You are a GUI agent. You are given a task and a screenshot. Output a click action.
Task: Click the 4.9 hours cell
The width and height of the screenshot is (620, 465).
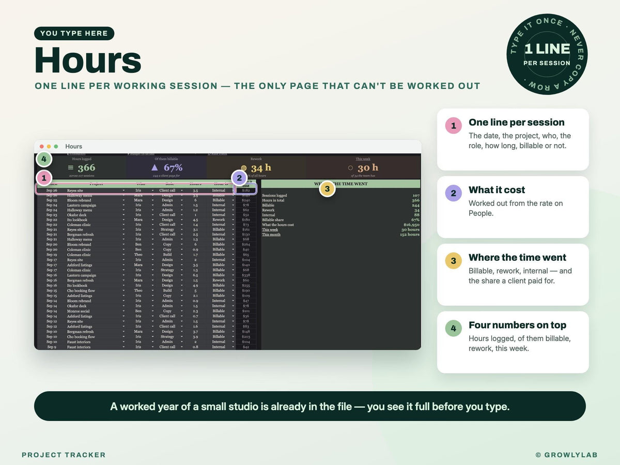point(195,286)
